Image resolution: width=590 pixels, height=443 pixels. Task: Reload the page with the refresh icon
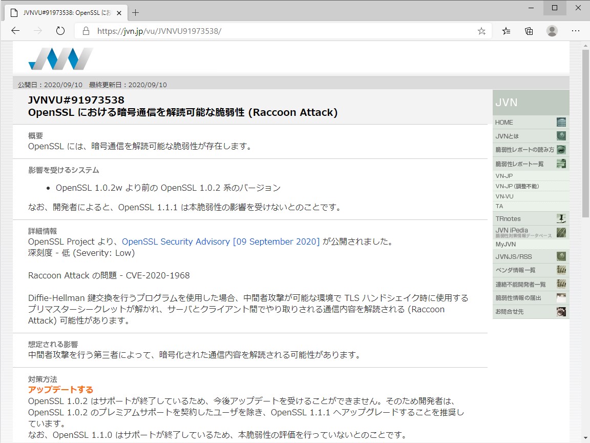[60, 31]
